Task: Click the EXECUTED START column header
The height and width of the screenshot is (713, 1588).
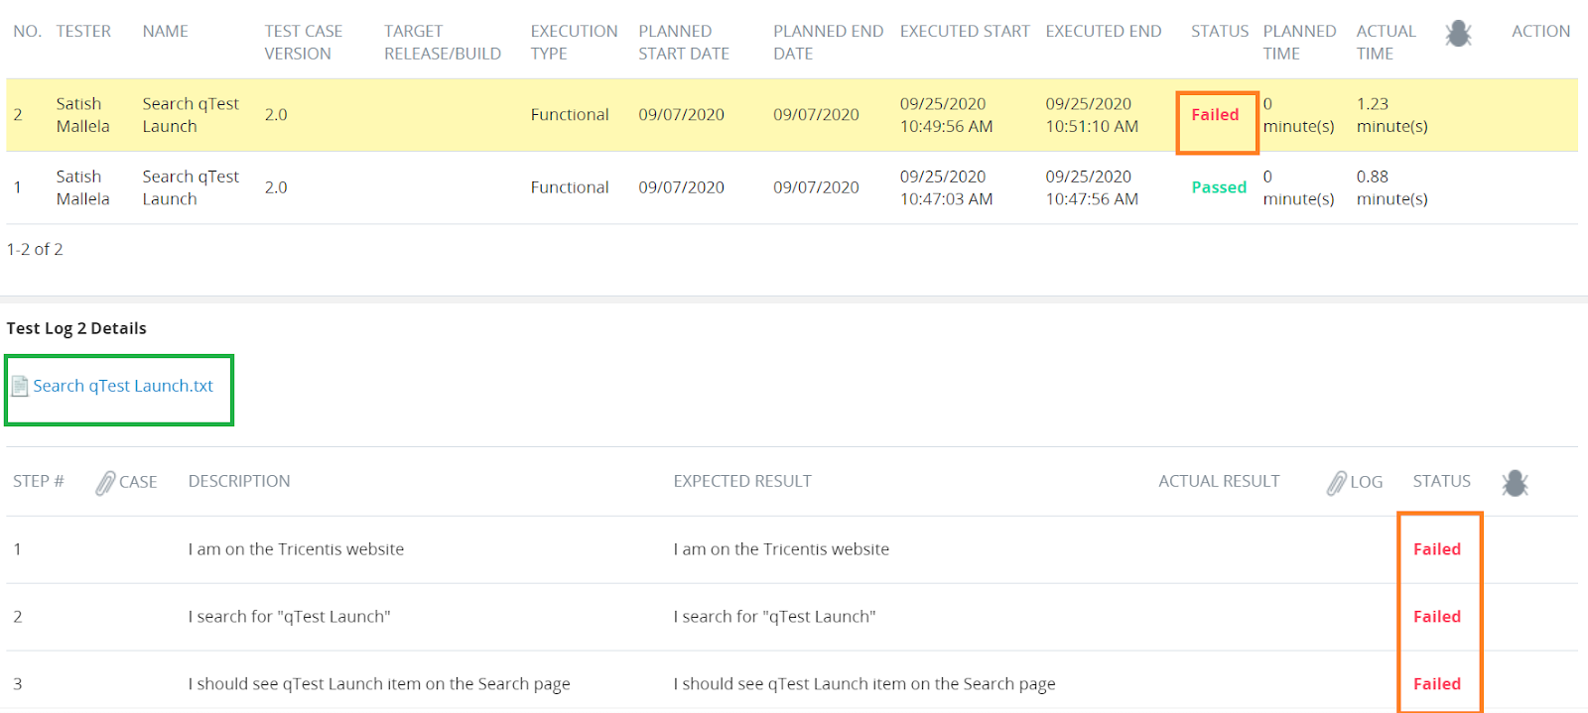Action: click(964, 32)
